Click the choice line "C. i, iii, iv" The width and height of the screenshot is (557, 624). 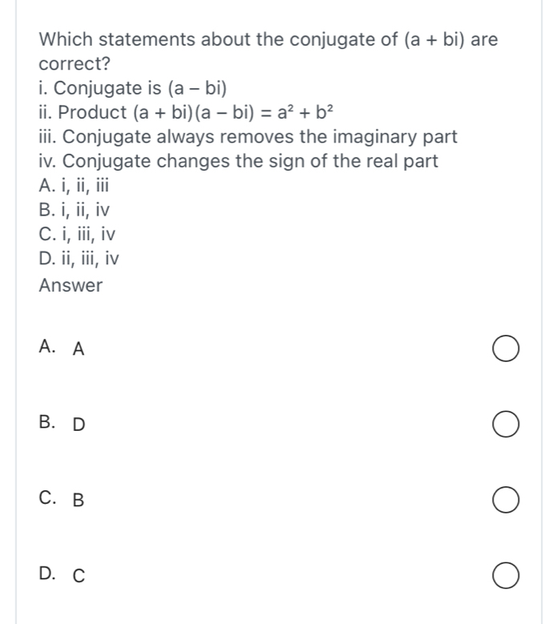tap(78, 236)
